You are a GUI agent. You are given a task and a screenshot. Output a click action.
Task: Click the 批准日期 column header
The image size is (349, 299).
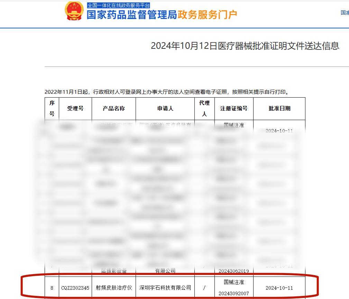279,108
